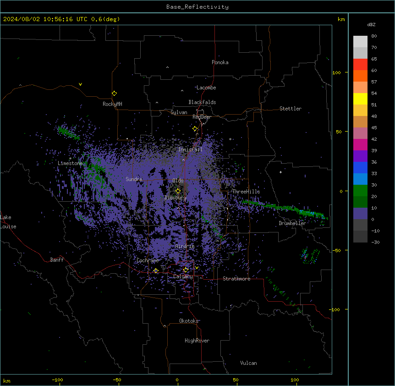
Task: Click the 100 tick on right vertical axis
Action: click(x=336, y=72)
